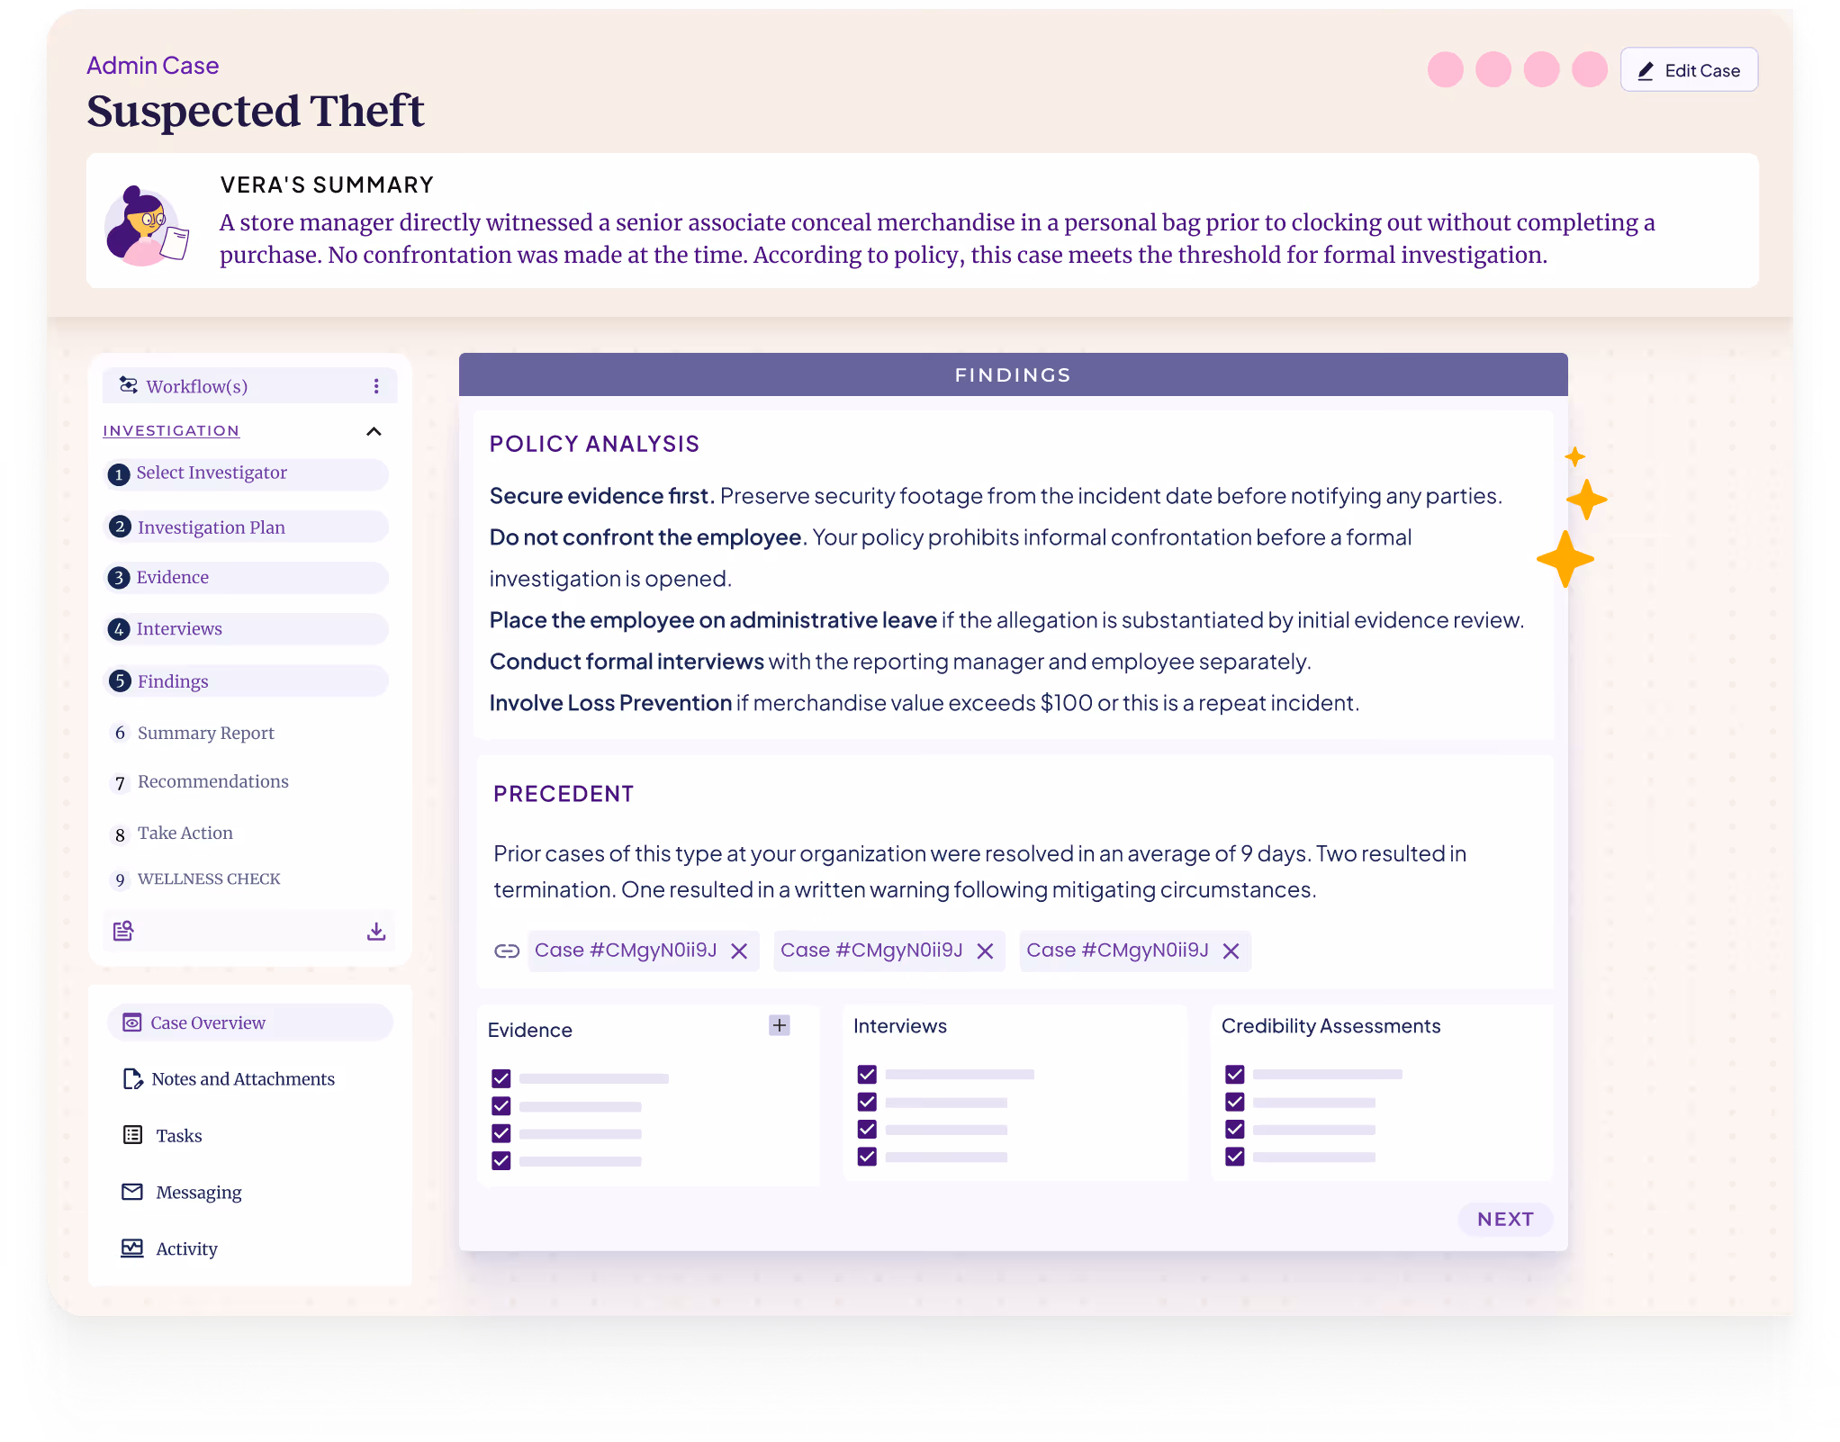Open step 3 Evidence

247,577
